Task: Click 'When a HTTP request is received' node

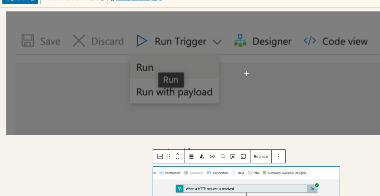Action: click(246, 189)
